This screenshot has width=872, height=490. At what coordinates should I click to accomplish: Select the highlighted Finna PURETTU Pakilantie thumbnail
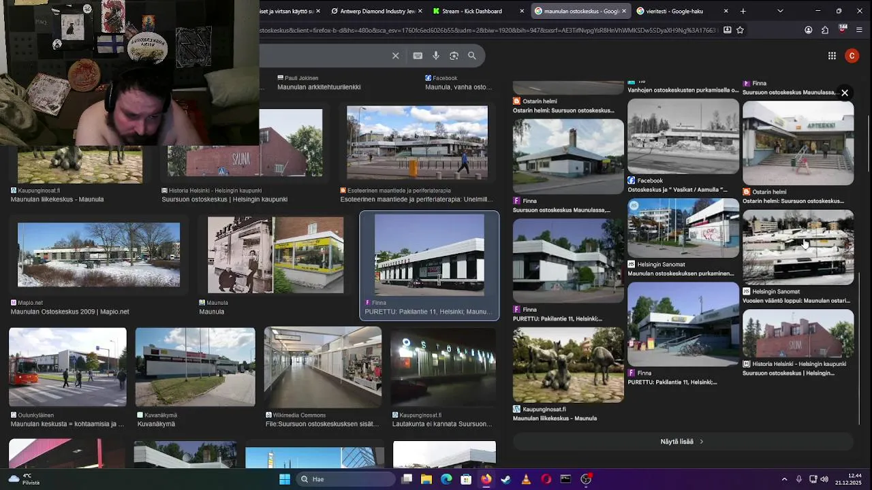click(429, 255)
